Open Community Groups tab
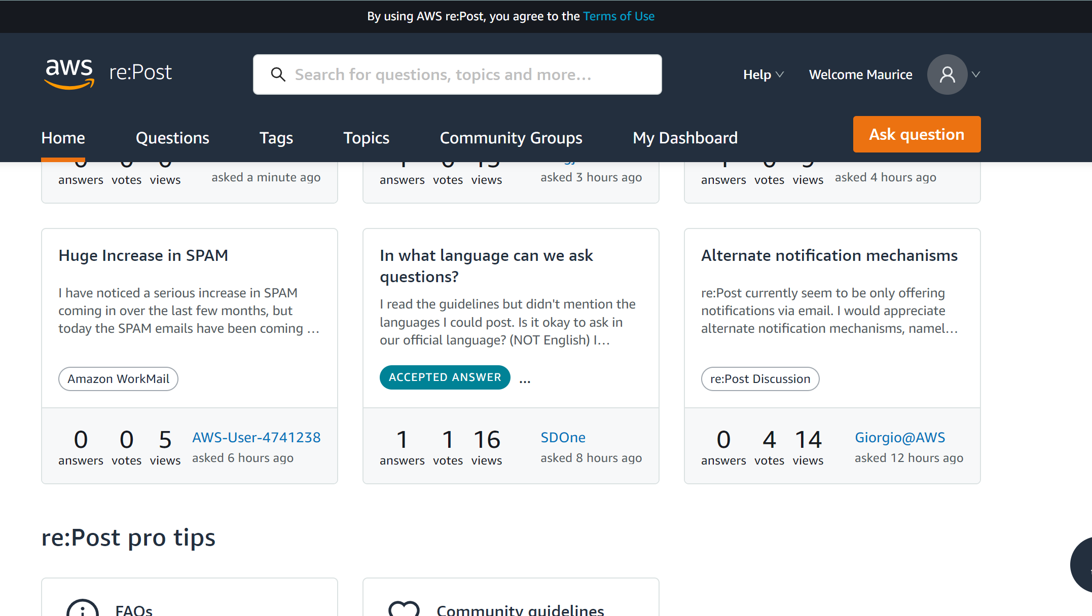This screenshot has height=616, width=1092. (x=511, y=138)
